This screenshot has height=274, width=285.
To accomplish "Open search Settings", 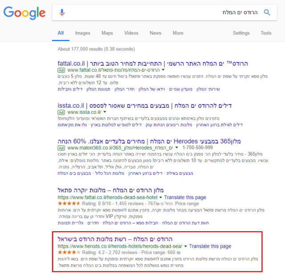I will tap(241, 33).
